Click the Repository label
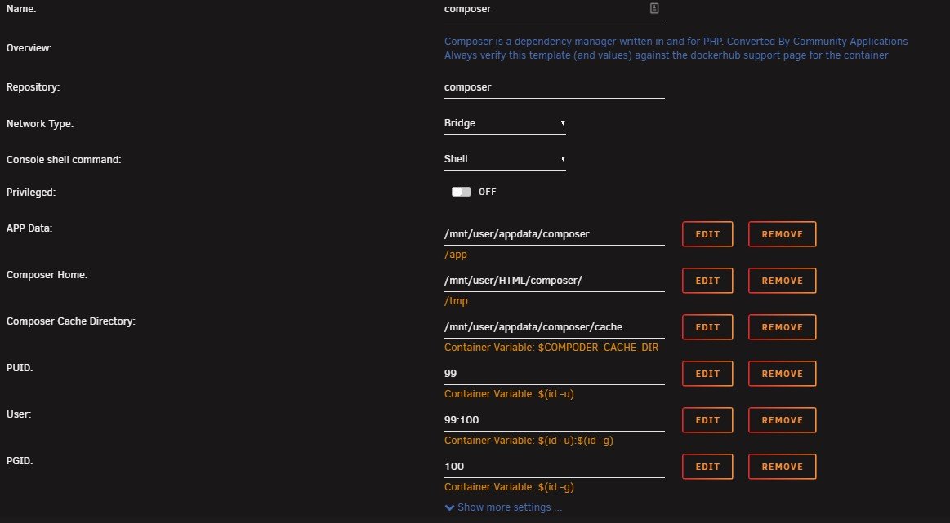The height and width of the screenshot is (523, 950). tap(33, 87)
